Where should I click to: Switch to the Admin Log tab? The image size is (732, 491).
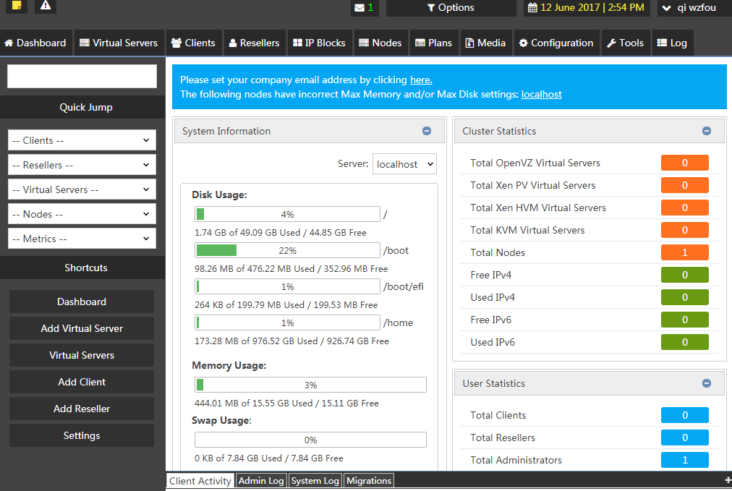point(260,480)
